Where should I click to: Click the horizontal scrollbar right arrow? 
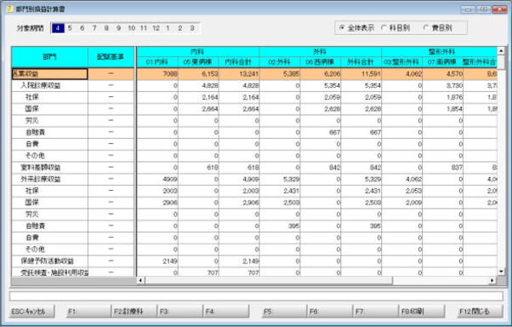(x=492, y=280)
